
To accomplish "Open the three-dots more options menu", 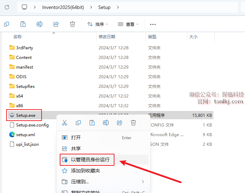I will coord(153,24).
